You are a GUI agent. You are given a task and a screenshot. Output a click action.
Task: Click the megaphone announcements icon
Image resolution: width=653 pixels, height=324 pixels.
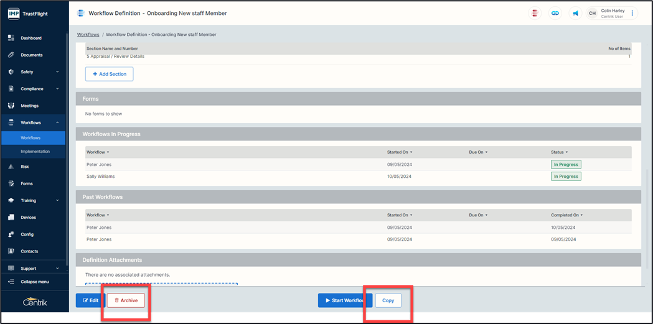click(x=575, y=13)
